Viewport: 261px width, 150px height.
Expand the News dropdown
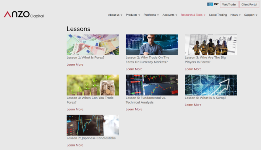click(235, 15)
